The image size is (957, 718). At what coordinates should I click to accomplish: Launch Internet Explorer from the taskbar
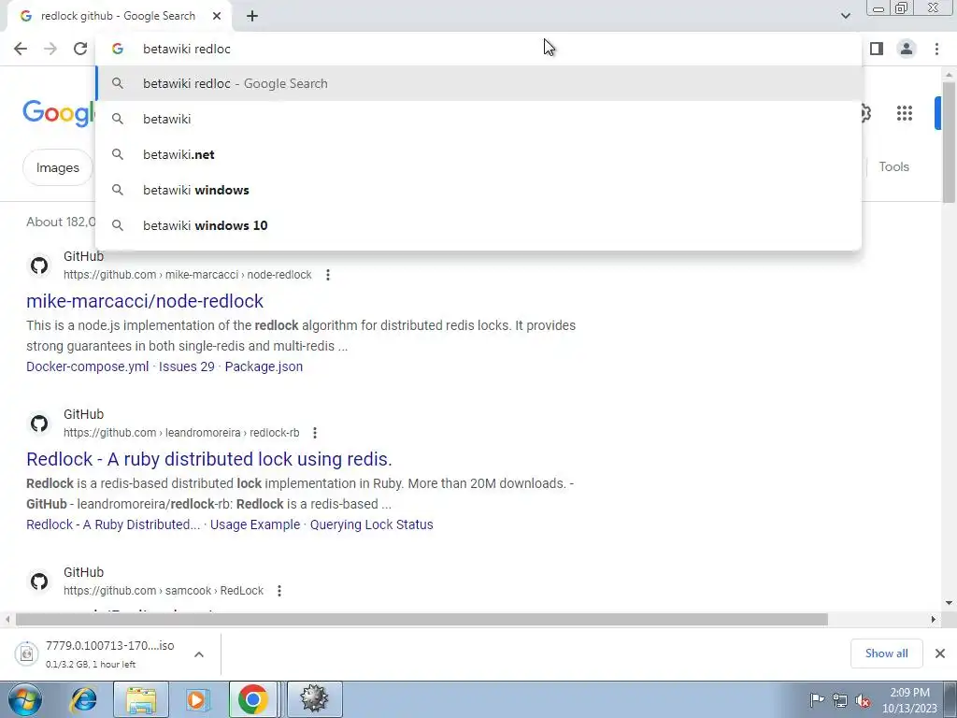[83, 699]
